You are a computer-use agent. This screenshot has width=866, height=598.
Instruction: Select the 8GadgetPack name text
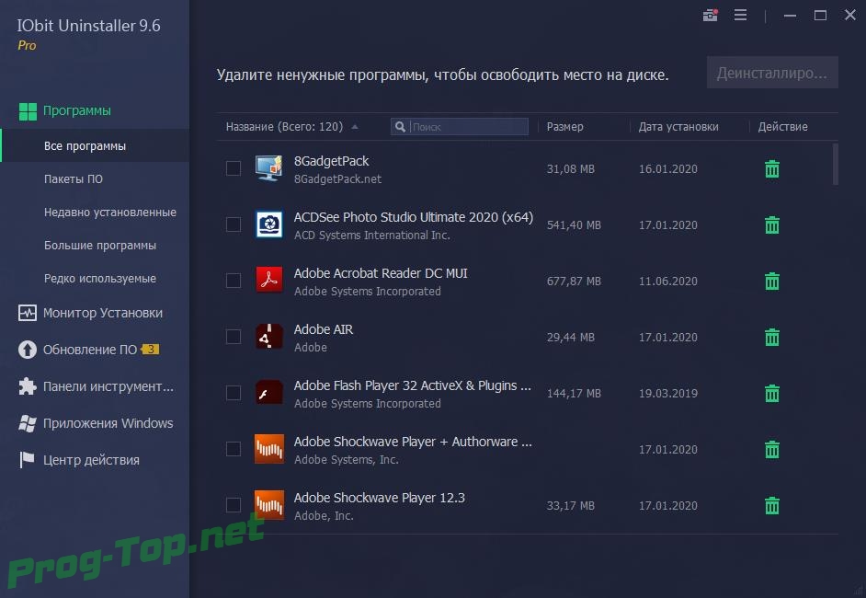coord(331,161)
